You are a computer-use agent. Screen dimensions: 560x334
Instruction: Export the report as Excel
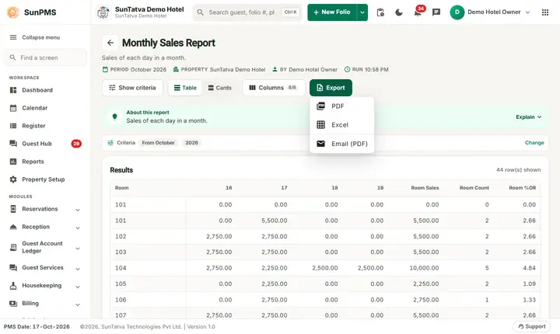[x=341, y=125]
